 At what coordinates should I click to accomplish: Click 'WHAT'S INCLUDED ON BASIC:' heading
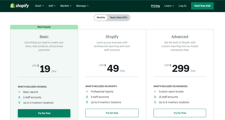pyautogui.click(x=33, y=87)
